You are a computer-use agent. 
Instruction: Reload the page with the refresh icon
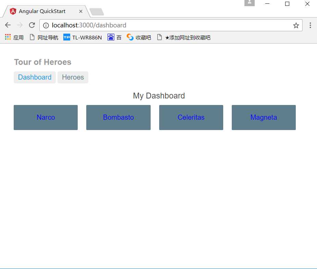tap(32, 25)
